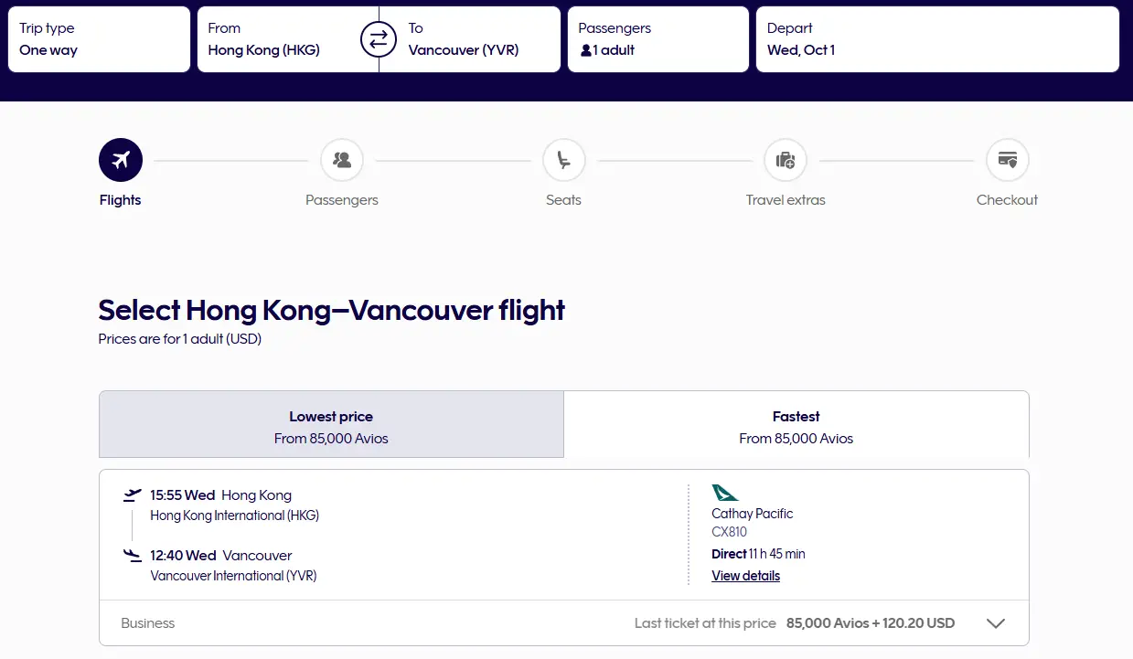Open View details link for CX810
1133x659 pixels.
[745, 576]
